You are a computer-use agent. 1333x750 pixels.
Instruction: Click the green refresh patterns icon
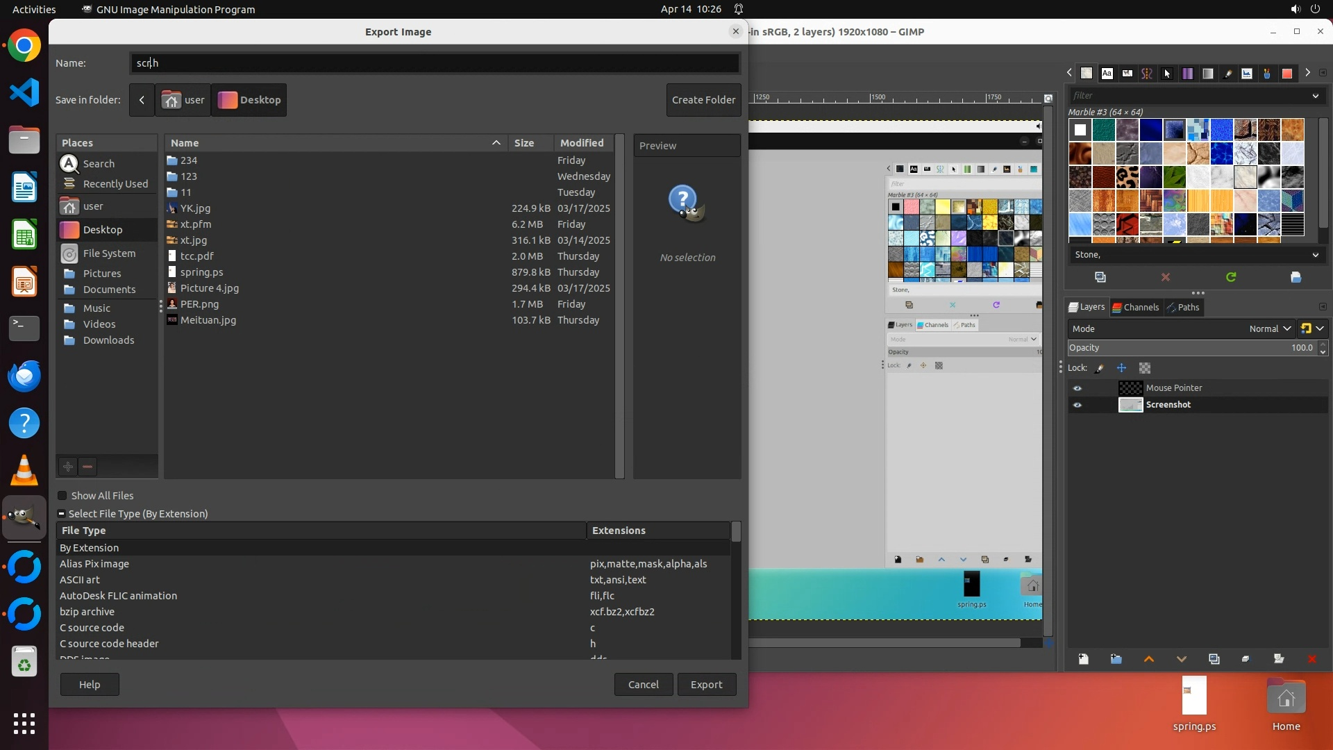pyautogui.click(x=1231, y=277)
